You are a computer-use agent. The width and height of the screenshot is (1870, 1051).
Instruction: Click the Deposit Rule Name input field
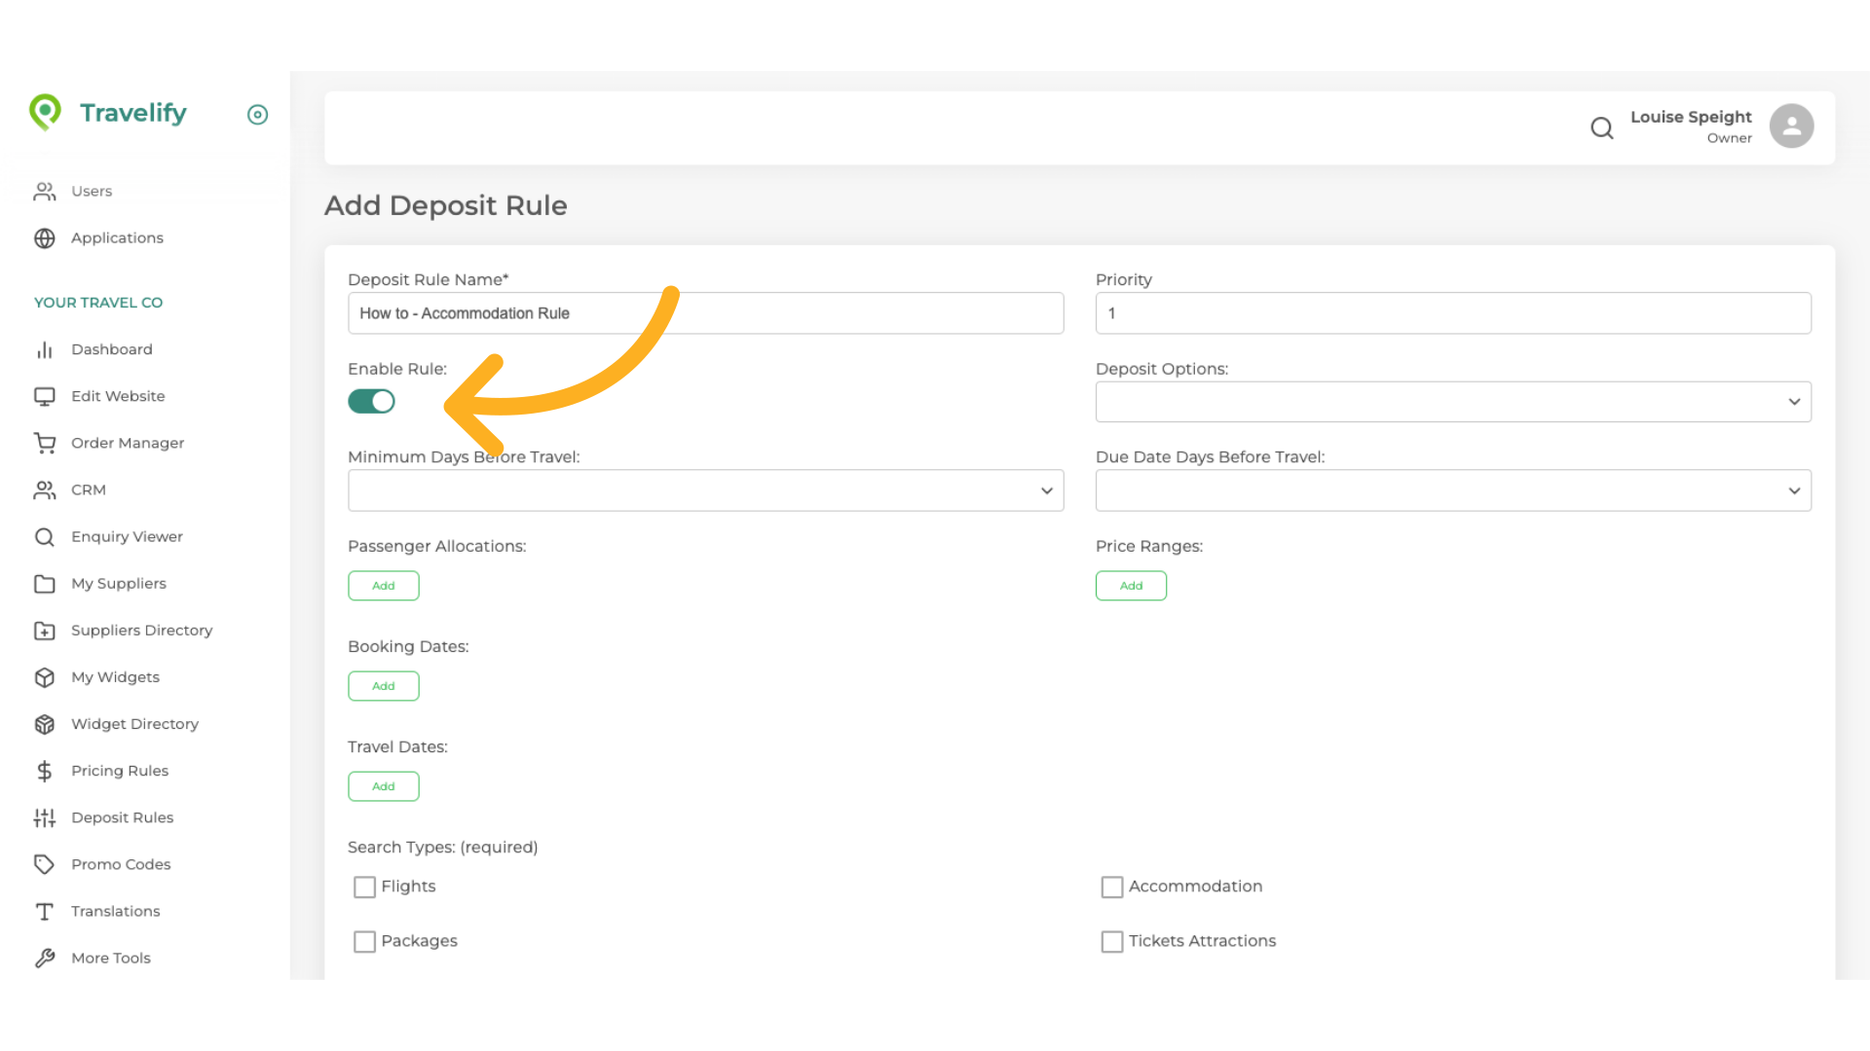pyautogui.click(x=705, y=313)
